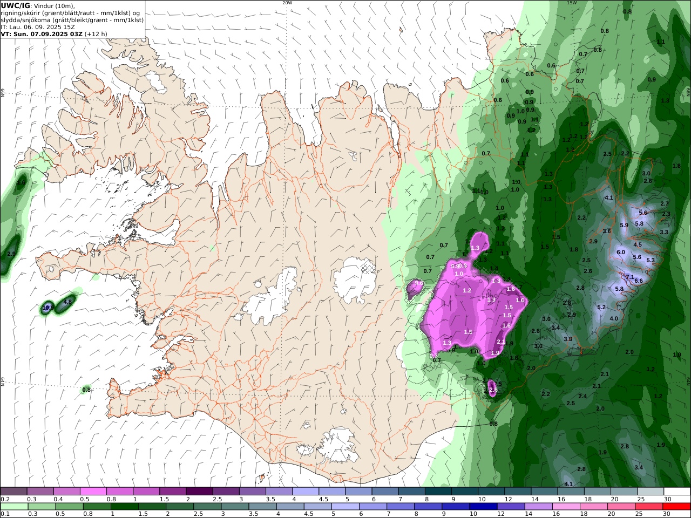
Task: Click the 3.3 value on the east coast
Action: [x=664, y=232]
